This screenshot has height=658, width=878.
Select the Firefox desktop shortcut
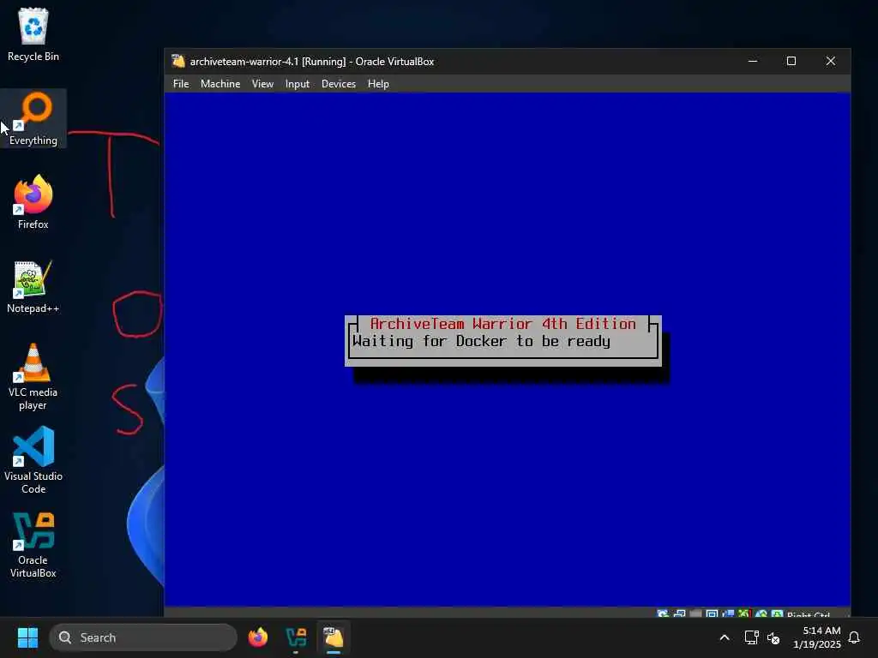[x=33, y=202]
